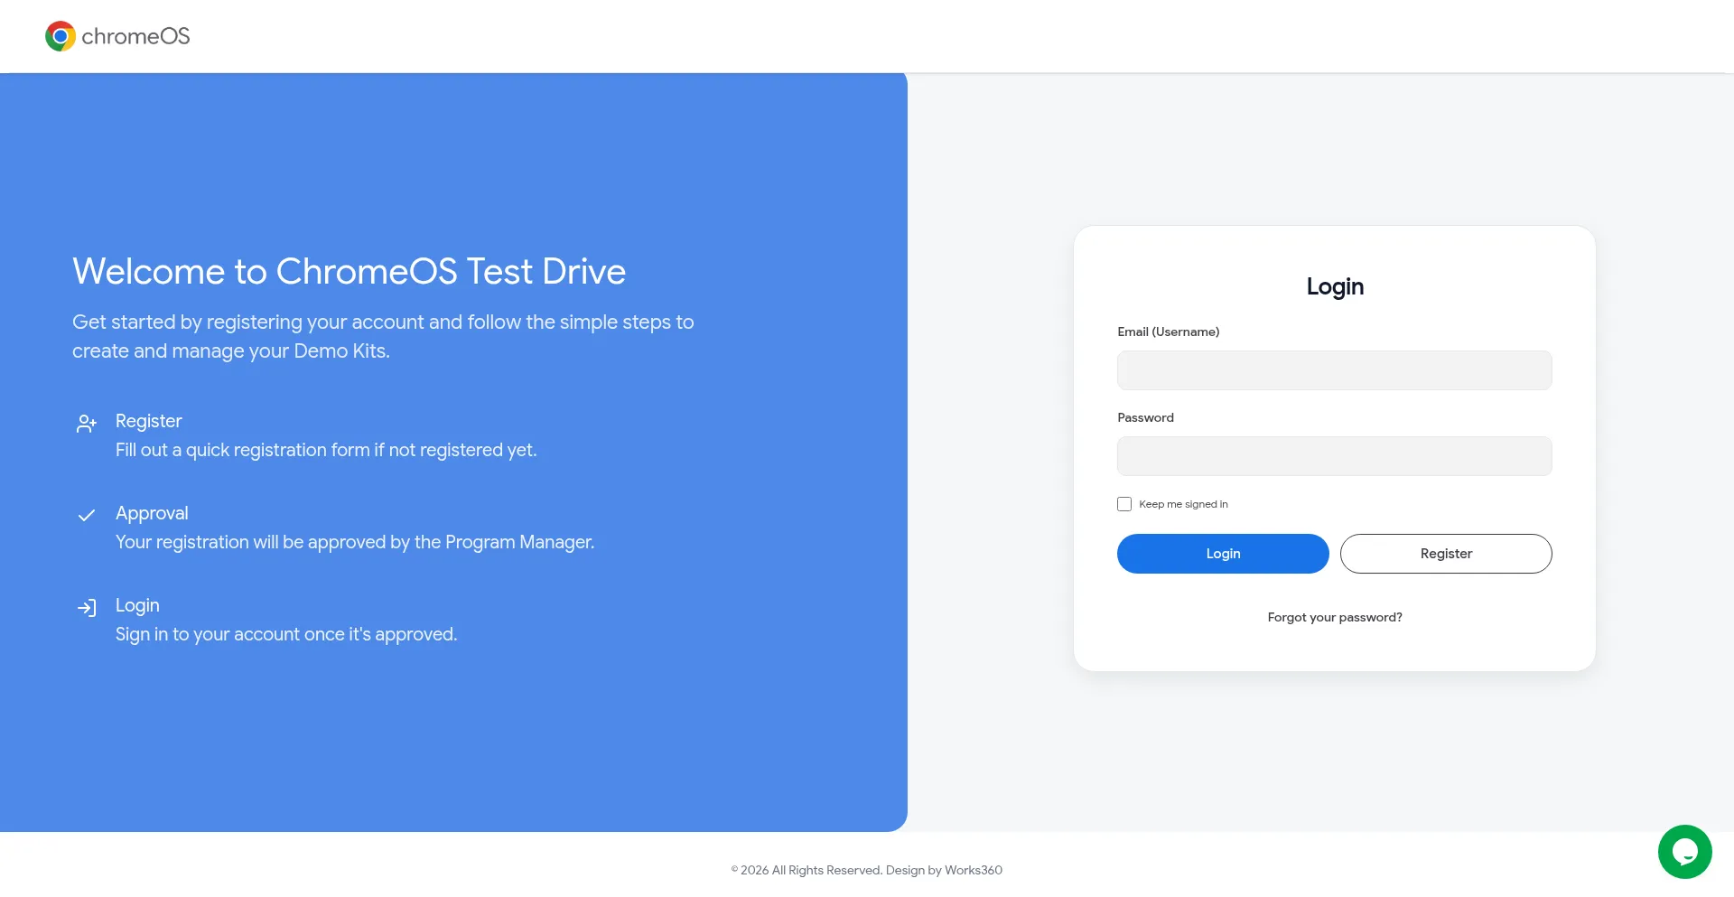Click the Password field label
1734x897 pixels.
coord(1145,417)
